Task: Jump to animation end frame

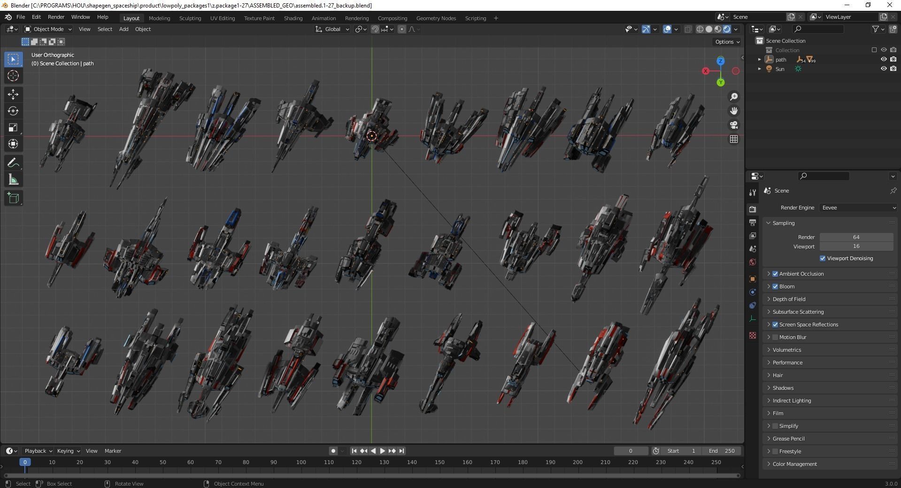Action: click(x=401, y=451)
